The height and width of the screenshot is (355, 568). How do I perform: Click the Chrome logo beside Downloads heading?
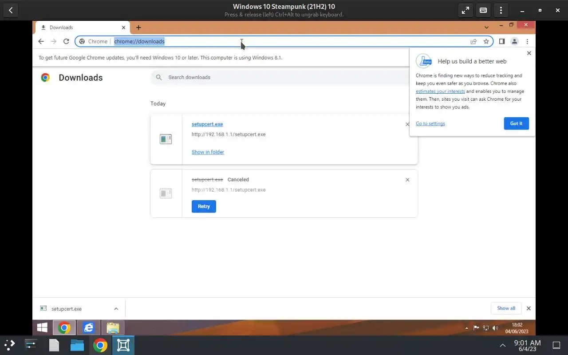45,78
